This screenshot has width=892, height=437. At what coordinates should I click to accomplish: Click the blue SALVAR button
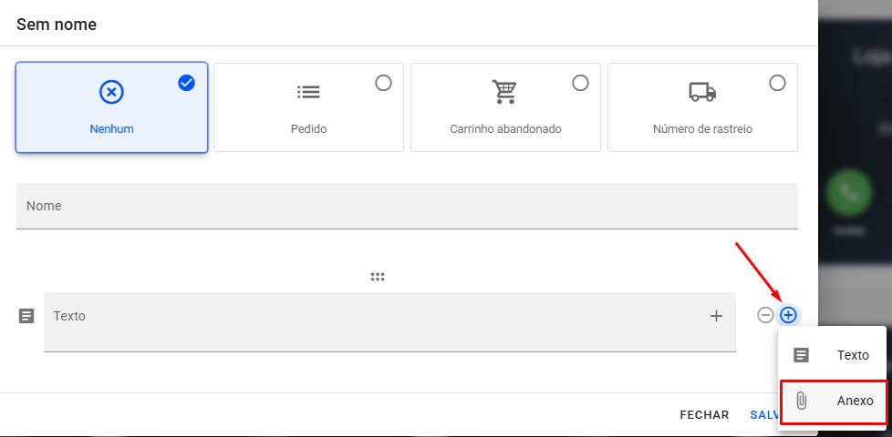[763, 415]
